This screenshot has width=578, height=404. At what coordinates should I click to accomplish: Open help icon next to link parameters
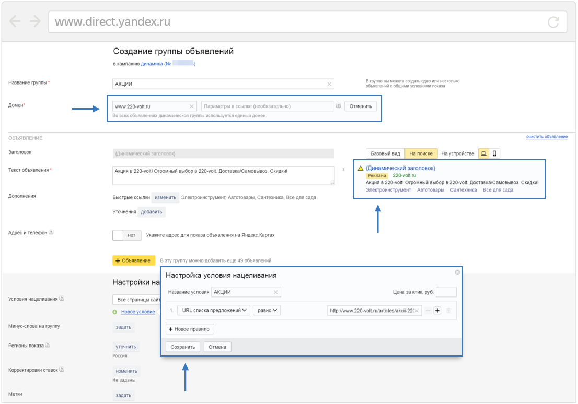339,105
